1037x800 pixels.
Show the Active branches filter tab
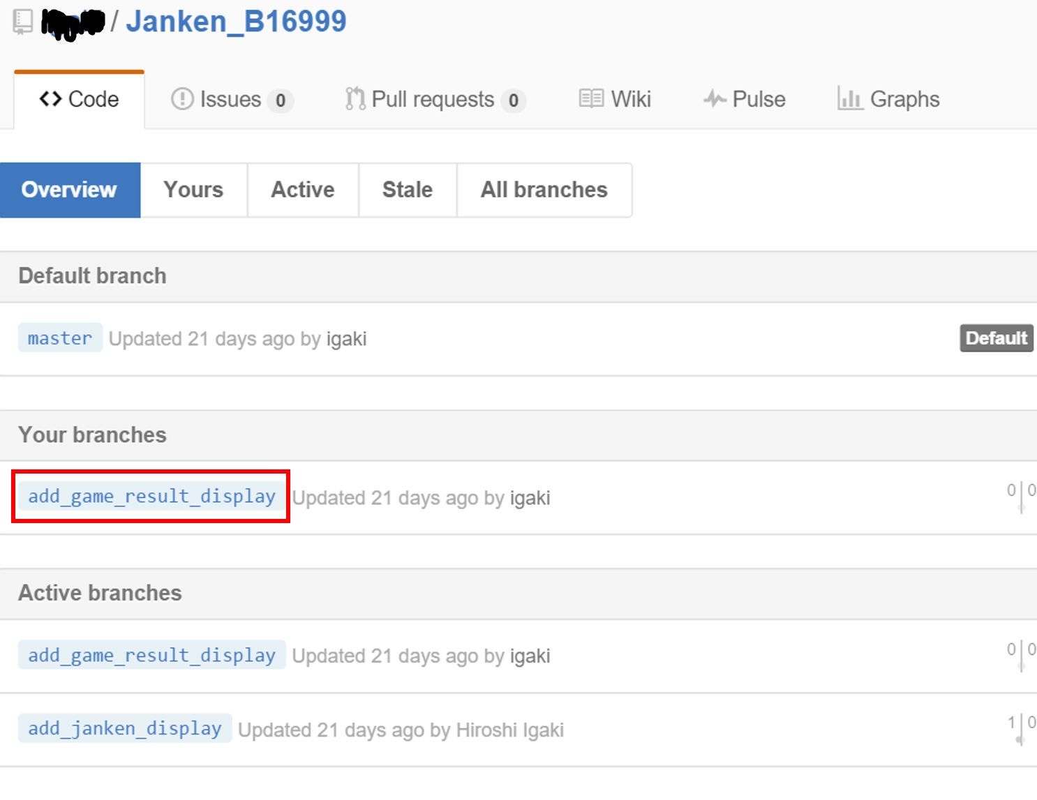point(303,190)
